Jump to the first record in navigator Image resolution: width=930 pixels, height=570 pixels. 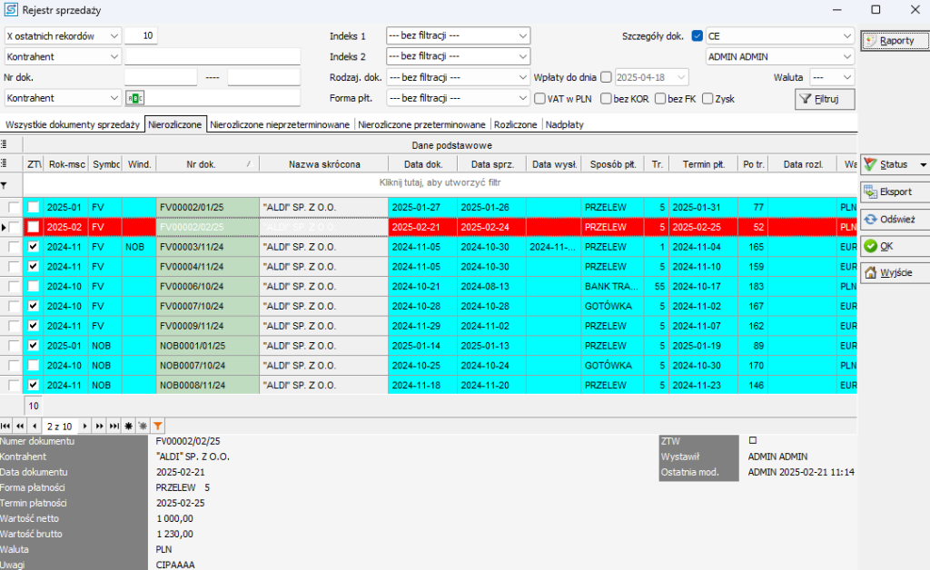6,425
